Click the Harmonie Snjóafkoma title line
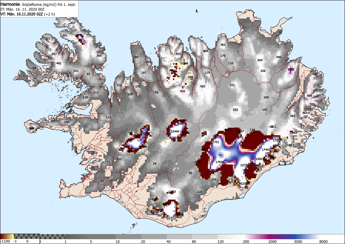345x244 pixels. [x=38, y=4]
